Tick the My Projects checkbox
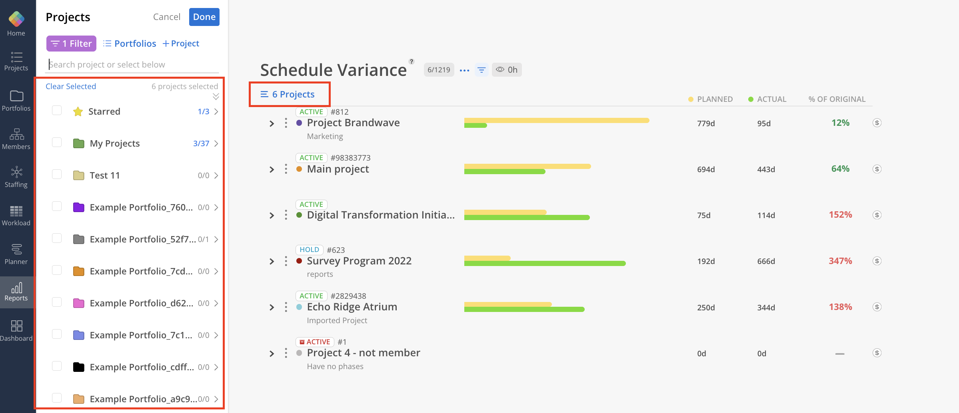The width and height of the screenshot is (959, 413). pos(57,143)
